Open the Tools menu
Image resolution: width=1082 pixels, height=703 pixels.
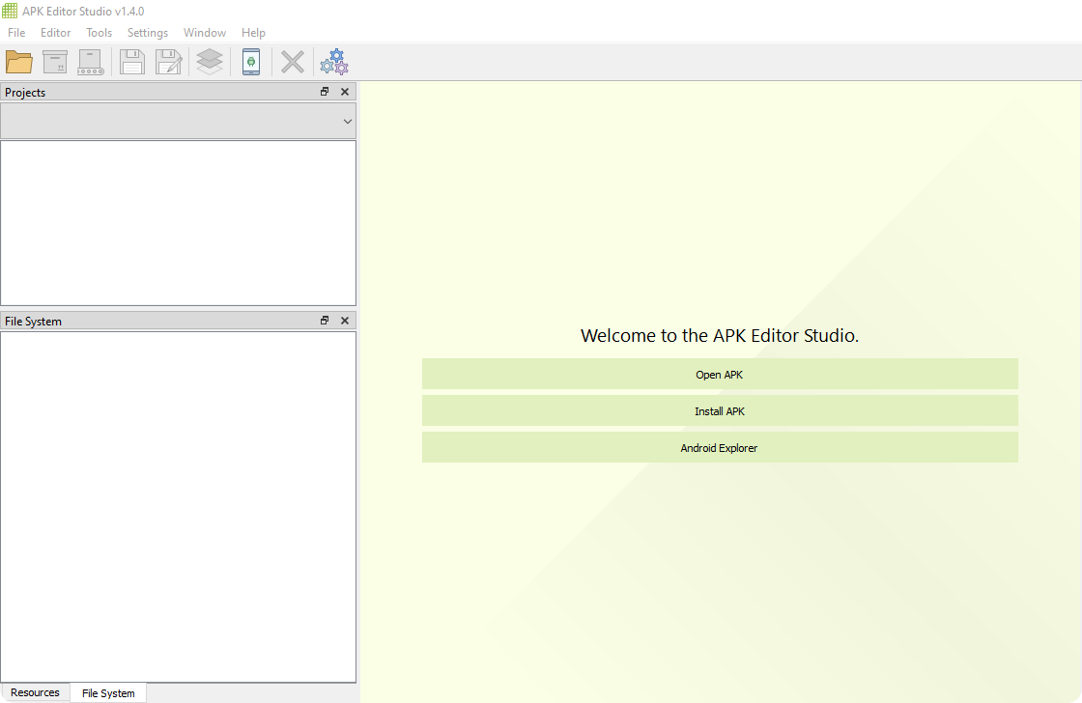click(x=100, y=33)
